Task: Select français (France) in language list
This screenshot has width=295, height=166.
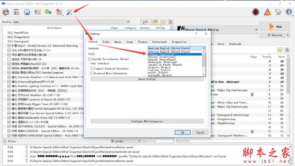Action: tap(159, 67)
